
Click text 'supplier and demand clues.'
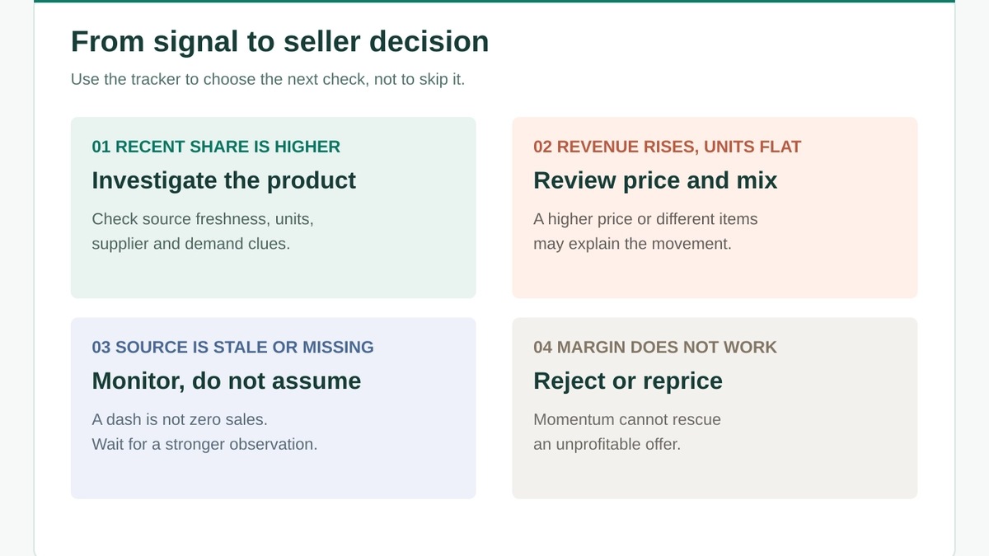coord(190,244)
